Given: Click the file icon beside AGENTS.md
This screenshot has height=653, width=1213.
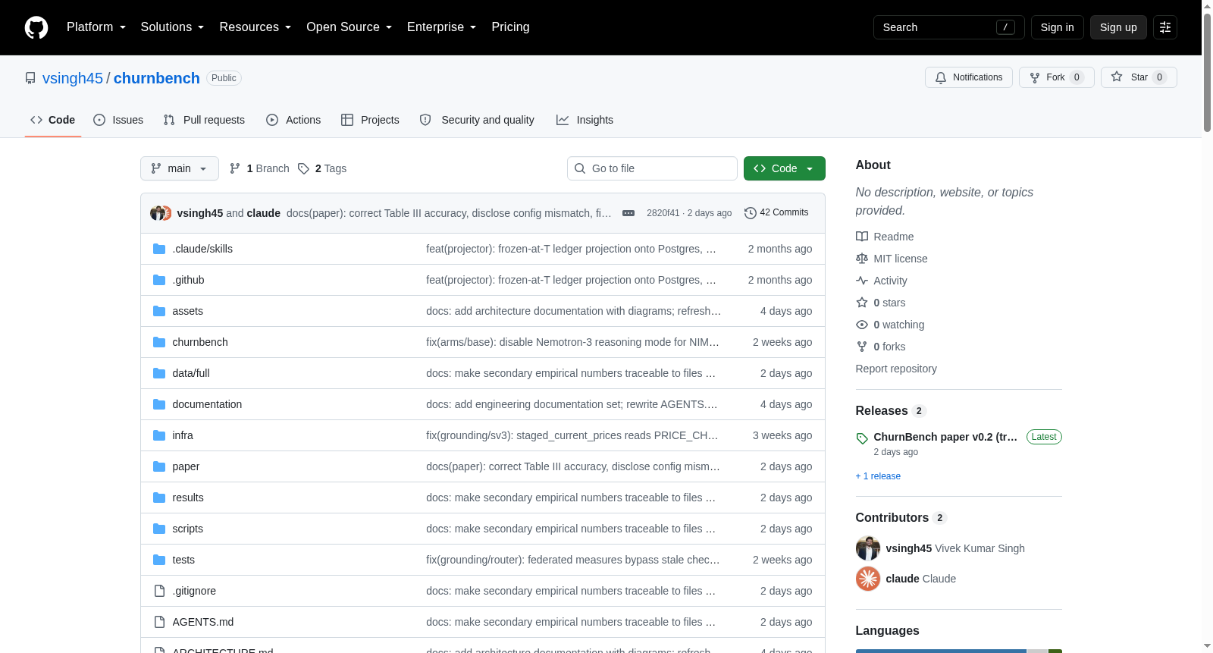Looking at the screenshot, I should click(159, 622).
